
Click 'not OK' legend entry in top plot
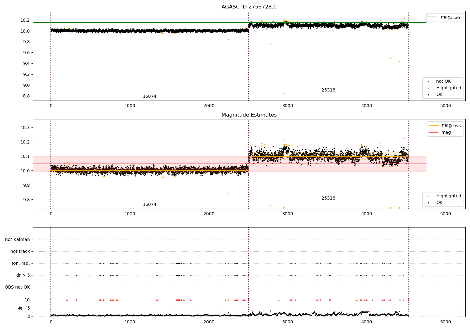pyautogui.click(x=443, y=81)
